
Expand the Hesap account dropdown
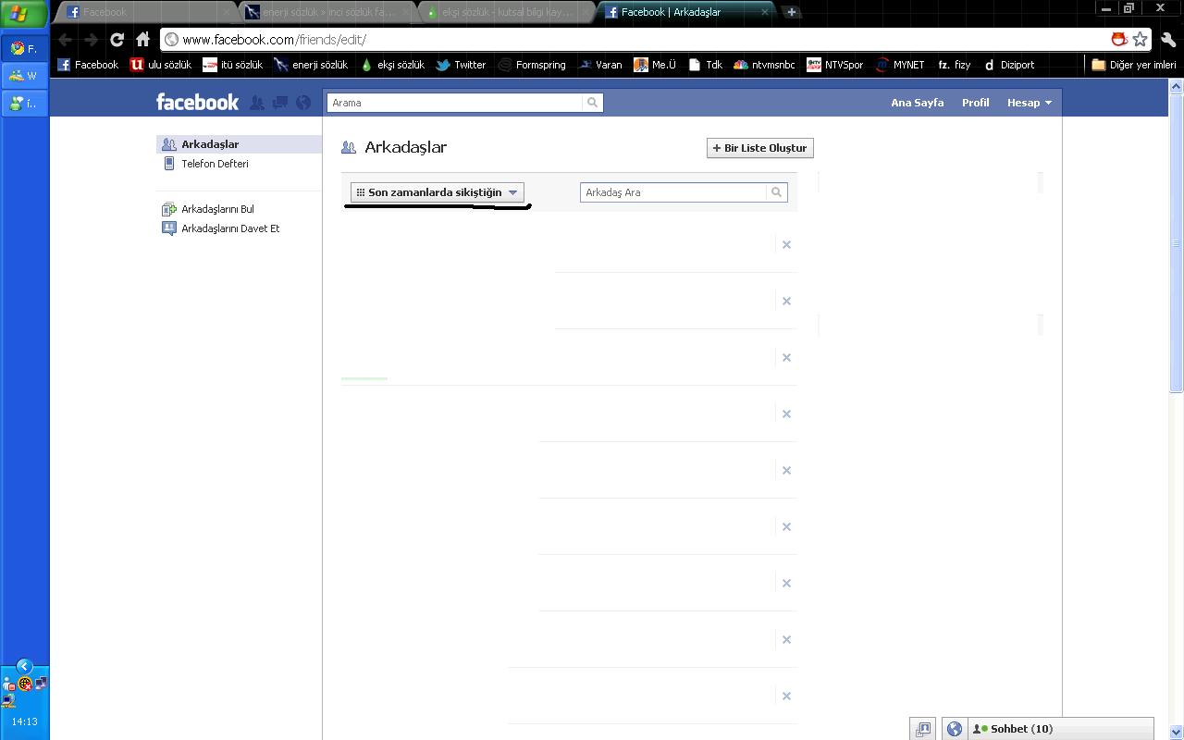click(x=1029, y=103)
